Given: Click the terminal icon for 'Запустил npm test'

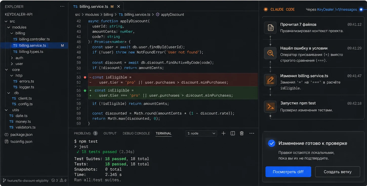Looking at the screenshot, I should 270,107.
